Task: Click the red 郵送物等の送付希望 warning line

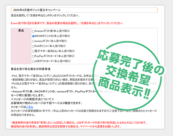Action: tap(79, 123)
